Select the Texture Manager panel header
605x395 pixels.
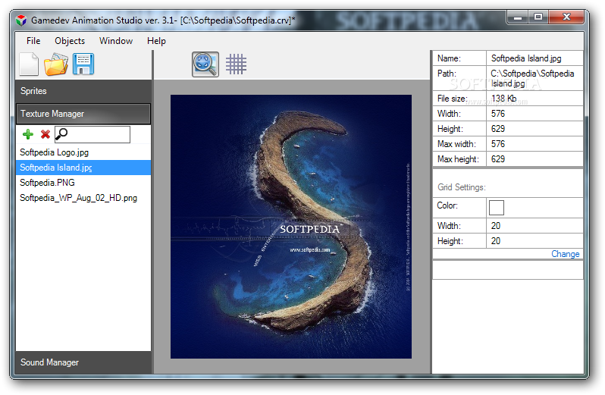tap(83, 114)
